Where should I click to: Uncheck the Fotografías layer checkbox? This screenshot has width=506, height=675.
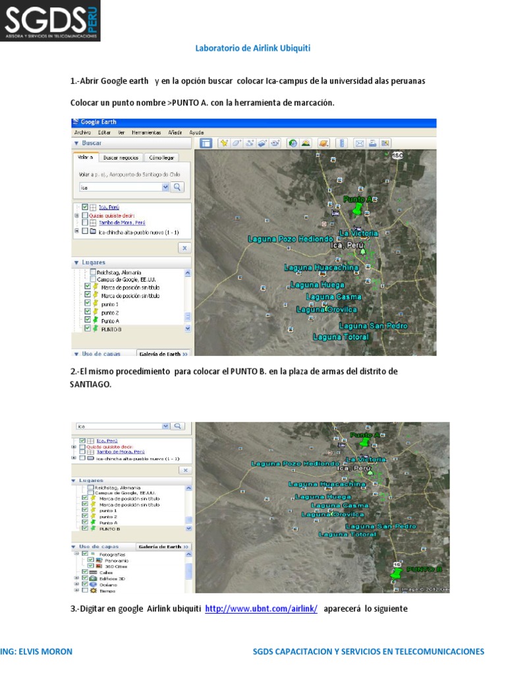click(x=85, y=554)
